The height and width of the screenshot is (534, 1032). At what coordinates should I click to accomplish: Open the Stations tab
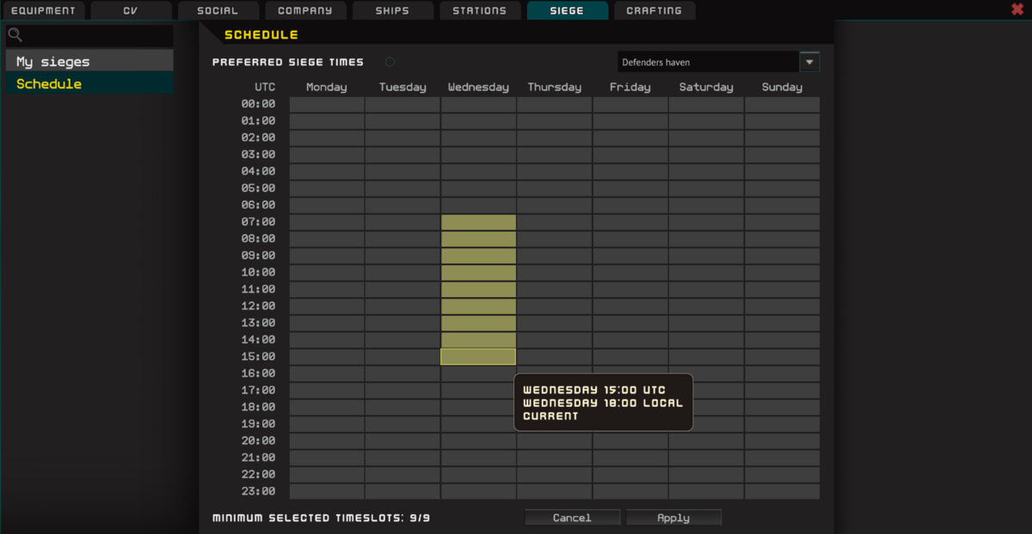[479, 11]
